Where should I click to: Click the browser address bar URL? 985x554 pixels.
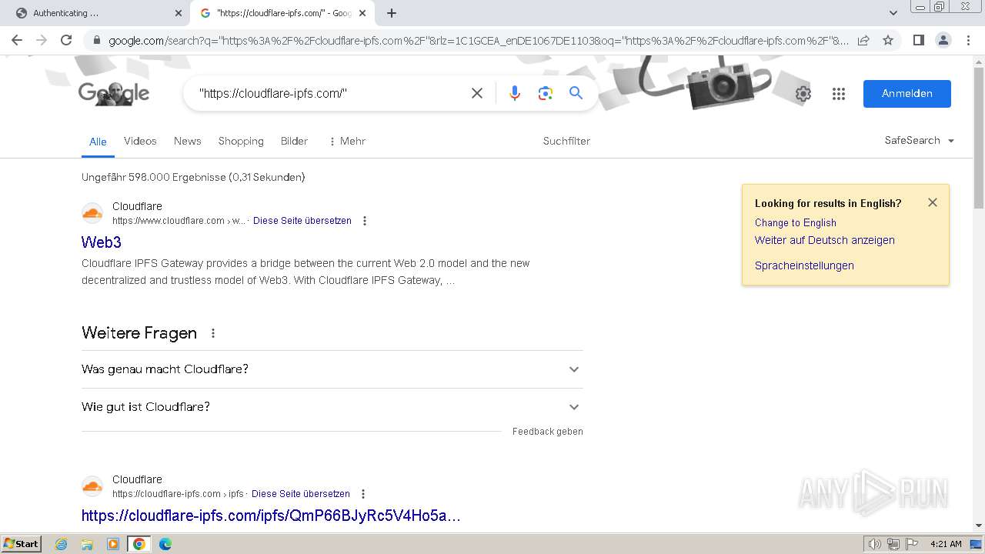point(477,41)
